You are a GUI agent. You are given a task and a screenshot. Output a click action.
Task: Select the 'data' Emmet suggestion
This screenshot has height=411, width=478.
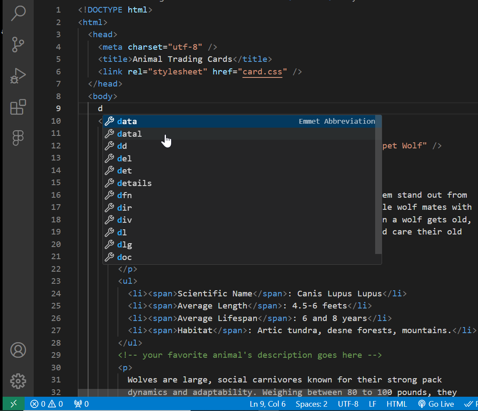239,122
